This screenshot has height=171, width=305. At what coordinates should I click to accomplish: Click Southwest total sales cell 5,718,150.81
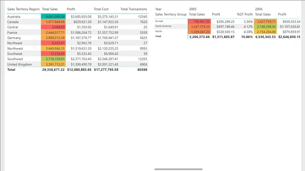tap(53, 59)
